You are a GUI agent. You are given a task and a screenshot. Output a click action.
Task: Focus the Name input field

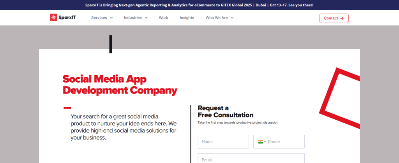pyautogui.click(x=223, y=142)
